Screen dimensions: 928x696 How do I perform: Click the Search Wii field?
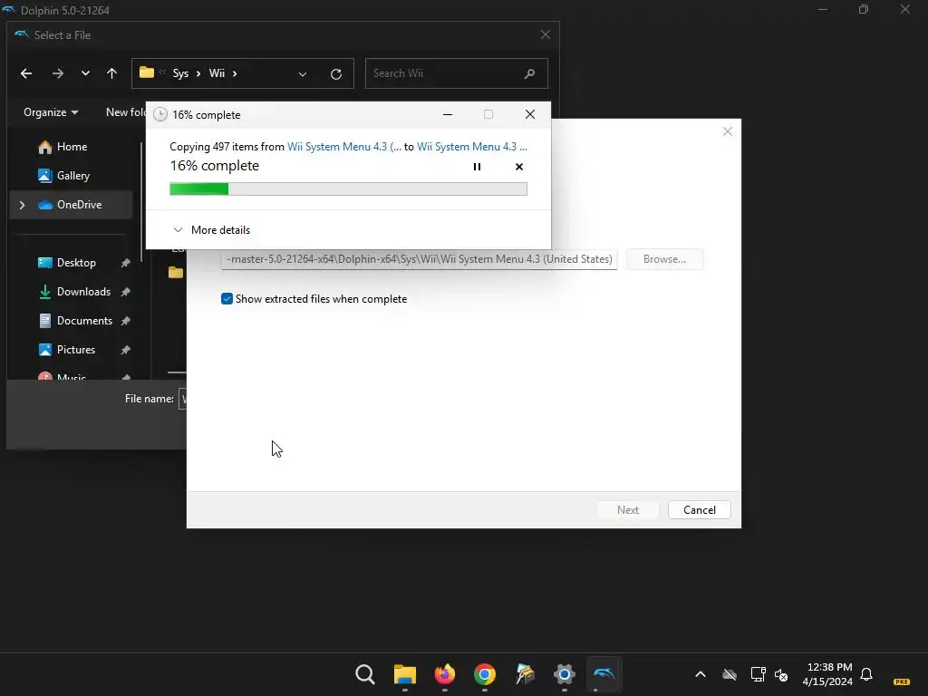pos(457,73)
